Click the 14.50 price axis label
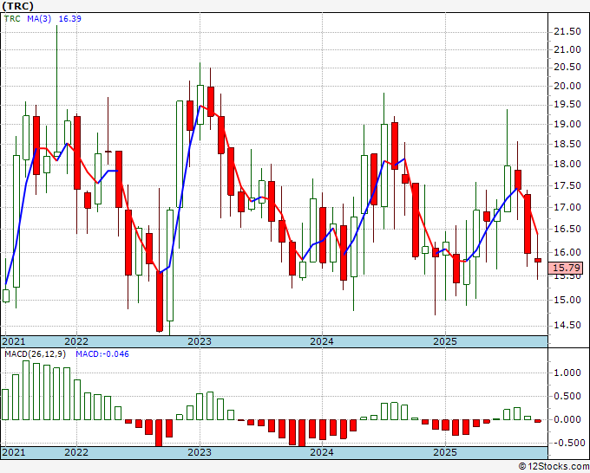 (x=567, y=326)
